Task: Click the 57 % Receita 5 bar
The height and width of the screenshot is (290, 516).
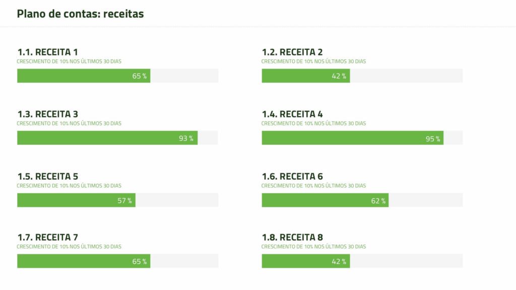Action: [76, 200]
